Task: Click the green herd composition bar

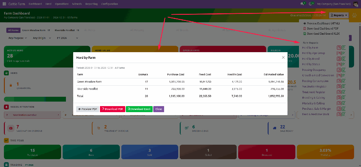Action: point(35,99)
